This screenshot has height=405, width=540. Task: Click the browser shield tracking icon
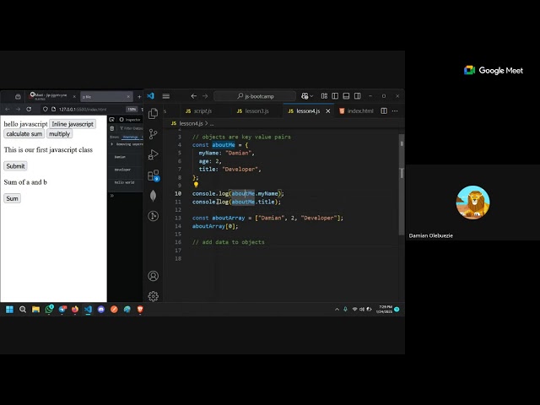45,109
